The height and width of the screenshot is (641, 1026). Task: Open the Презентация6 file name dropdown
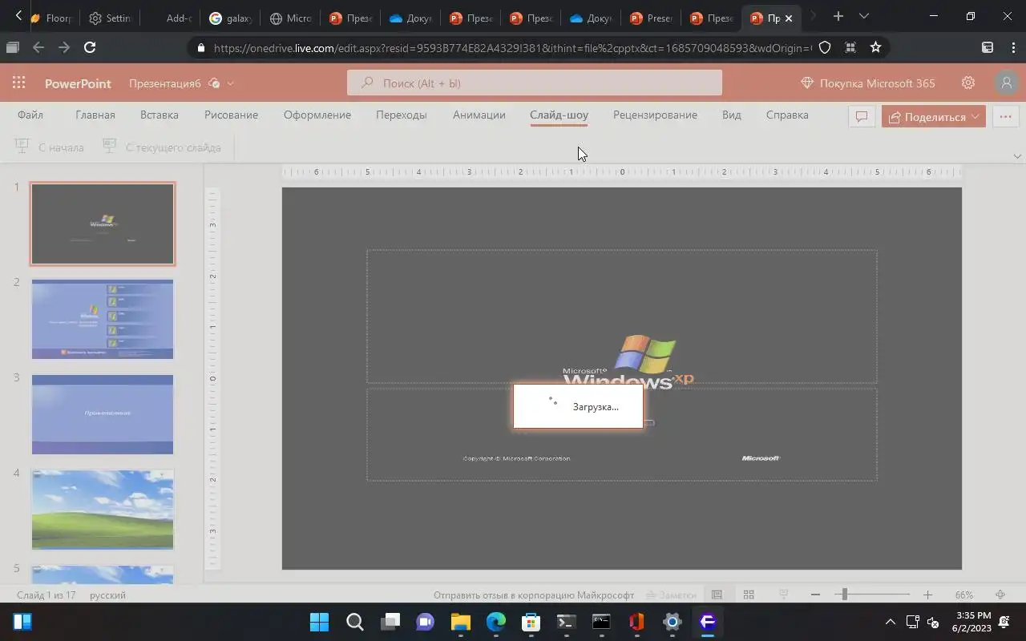tap(231, 83)
